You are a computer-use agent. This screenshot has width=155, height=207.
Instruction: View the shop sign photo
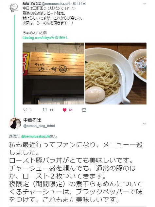[53, 74]
